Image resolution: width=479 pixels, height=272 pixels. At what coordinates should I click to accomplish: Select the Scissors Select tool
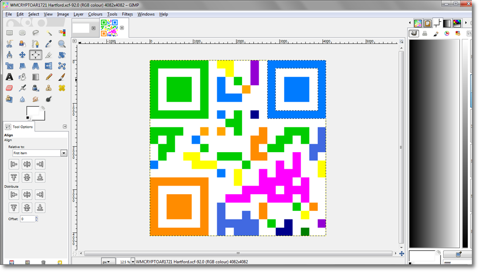(9, 44)
